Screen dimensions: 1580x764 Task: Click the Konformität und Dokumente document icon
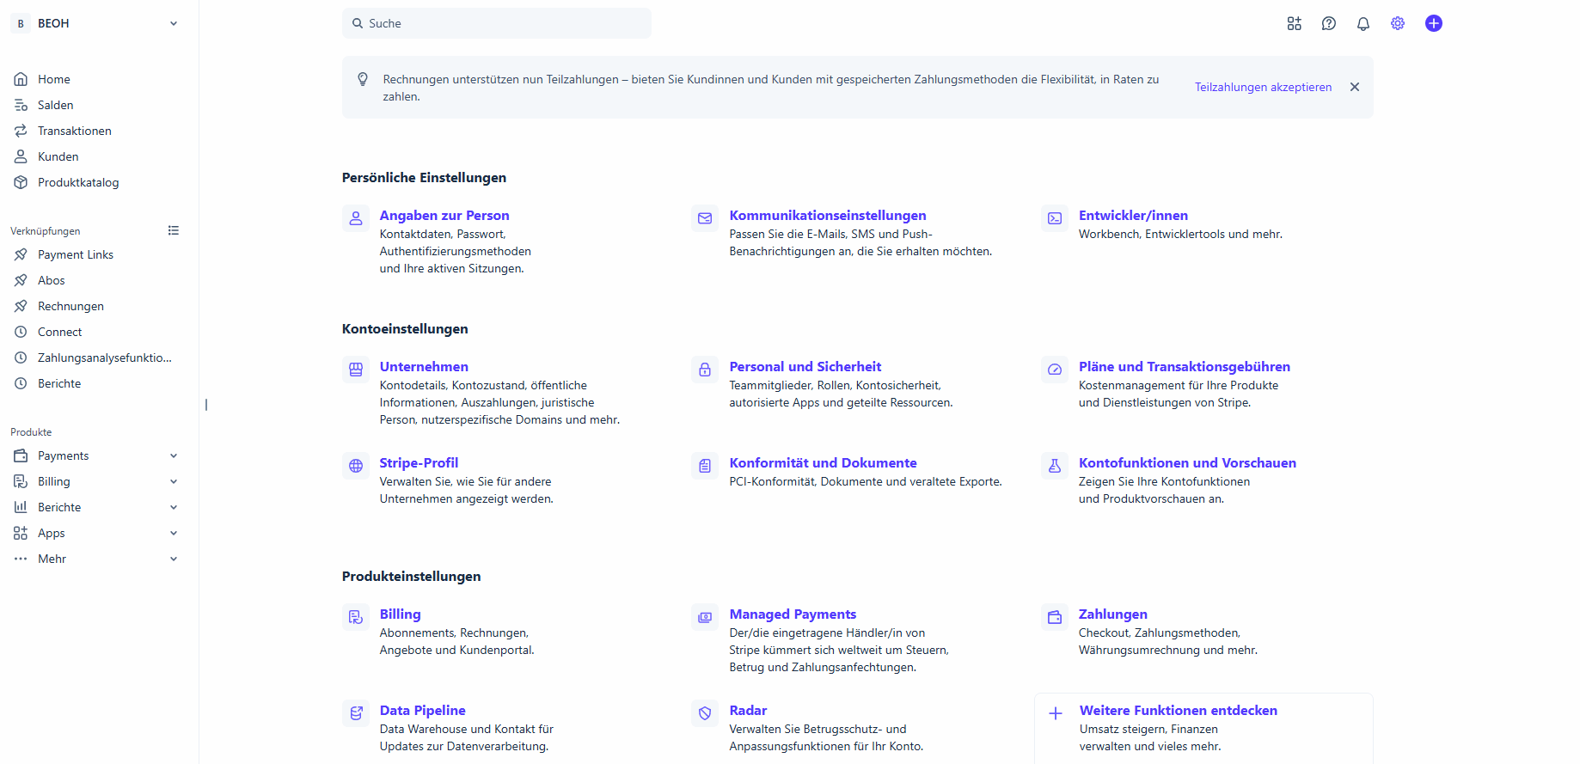[x=705, y=466]
